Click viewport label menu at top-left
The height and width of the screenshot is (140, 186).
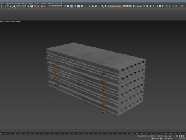click(10, 21)
